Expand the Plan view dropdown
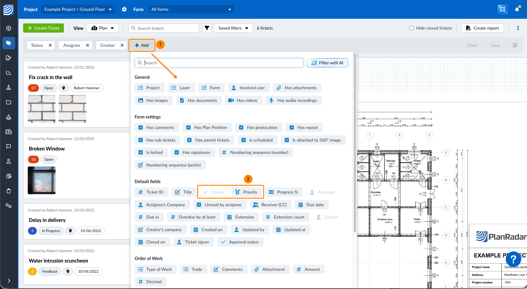This screenshot has height=289, width=527. point(103,28)
